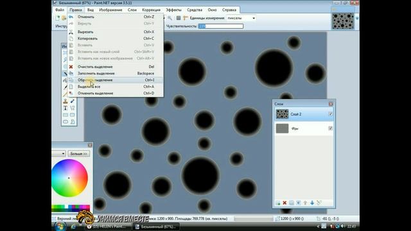Click the scissors Cut icon in menu

click(x=71, y=32)
